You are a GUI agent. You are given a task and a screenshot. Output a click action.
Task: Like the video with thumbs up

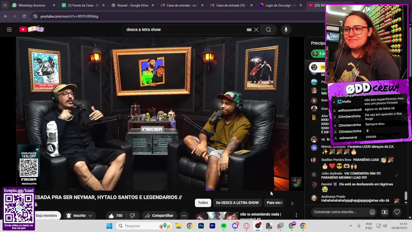point(116,216)
